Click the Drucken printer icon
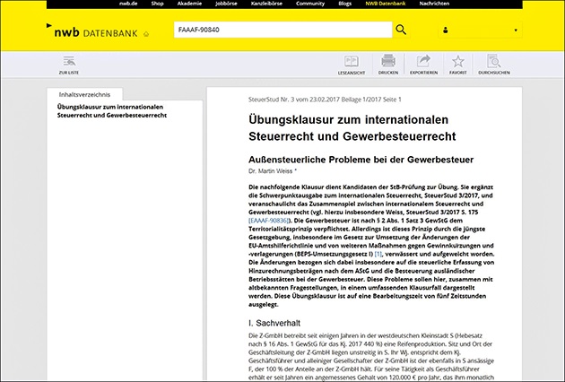Screen dimensions: 565x382 tap(388, 64)
